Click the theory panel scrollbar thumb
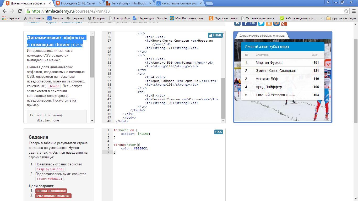The image size is (358, 201). [x=92, y=57]
